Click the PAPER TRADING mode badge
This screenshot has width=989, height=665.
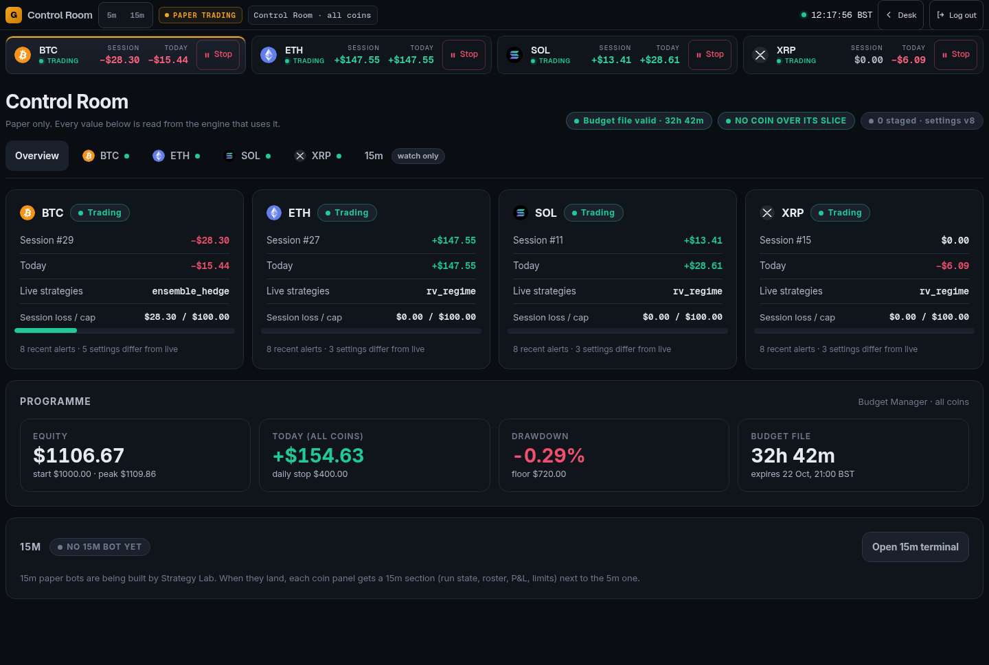(201, 15)
